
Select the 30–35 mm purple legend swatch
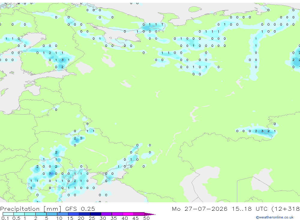click(106, 214)
